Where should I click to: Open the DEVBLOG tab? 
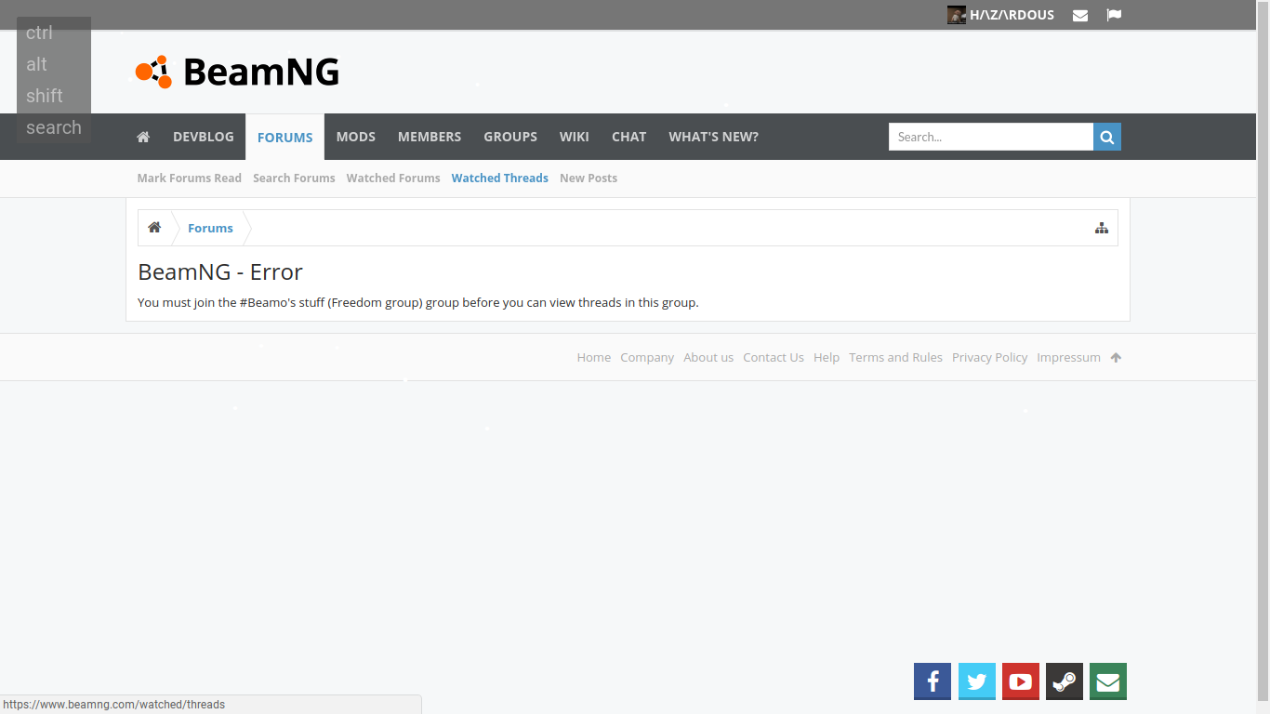(x=204, y=137)
